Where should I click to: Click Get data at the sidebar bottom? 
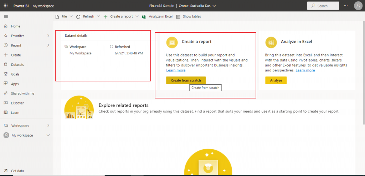[26, 171]
